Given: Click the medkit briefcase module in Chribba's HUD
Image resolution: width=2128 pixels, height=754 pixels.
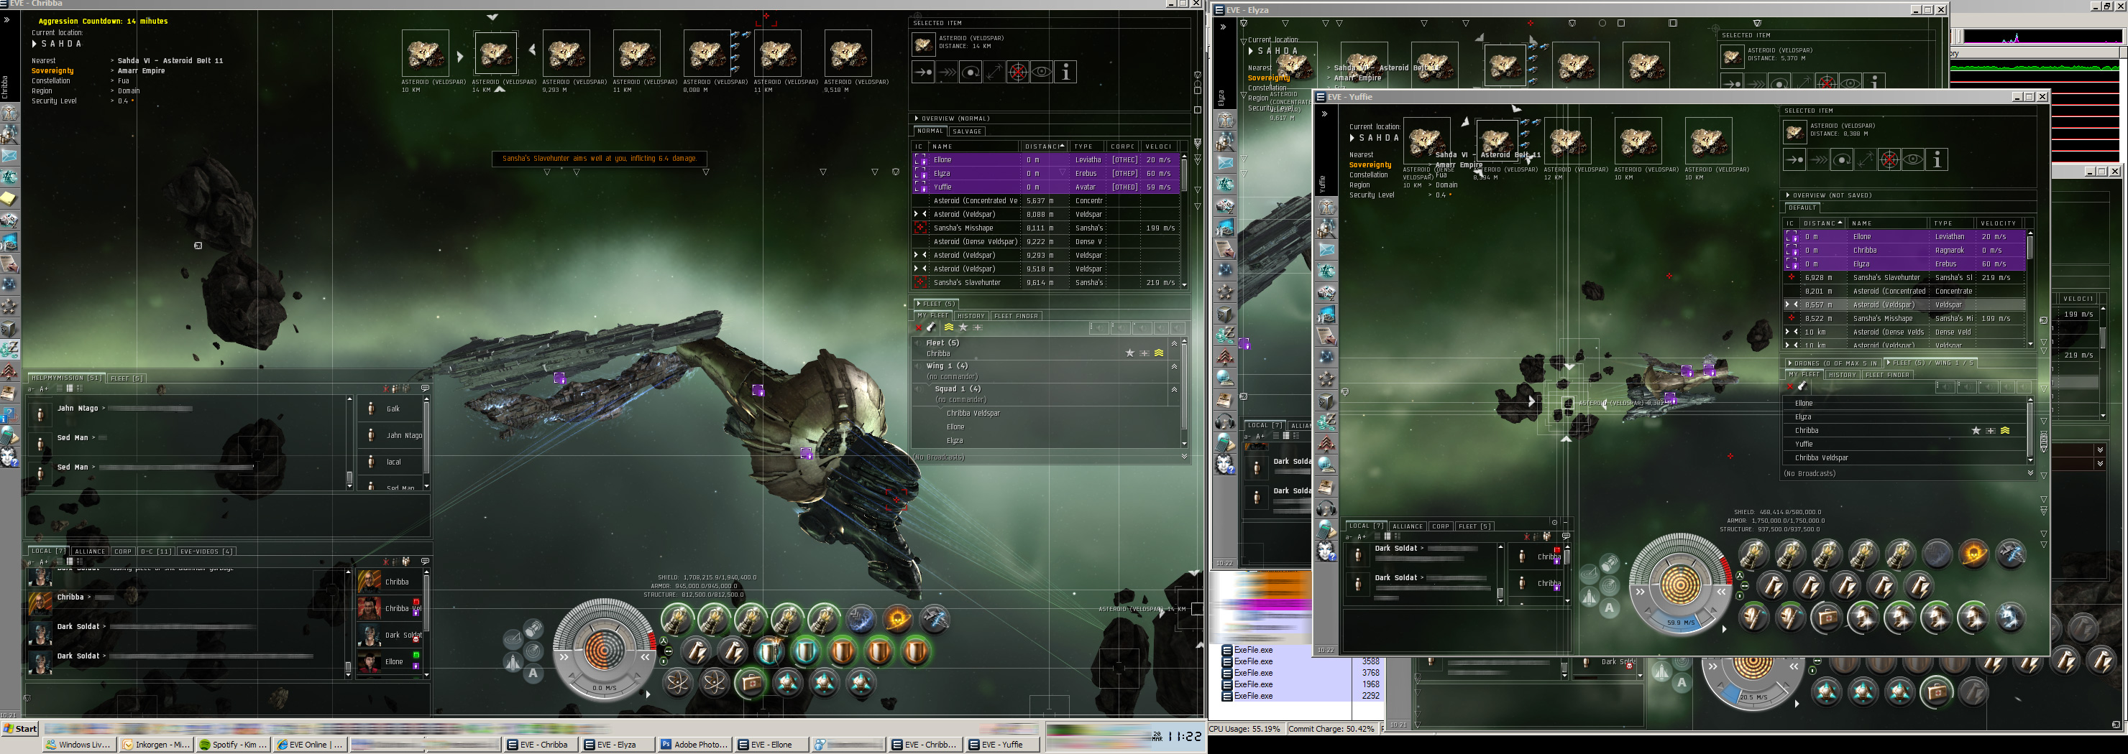Looking at the screenshot, I should (x=751, y=683).
